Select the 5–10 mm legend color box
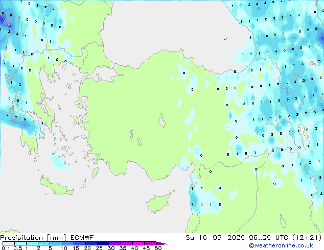Screen dimensions: 324x250 (56, 243)
